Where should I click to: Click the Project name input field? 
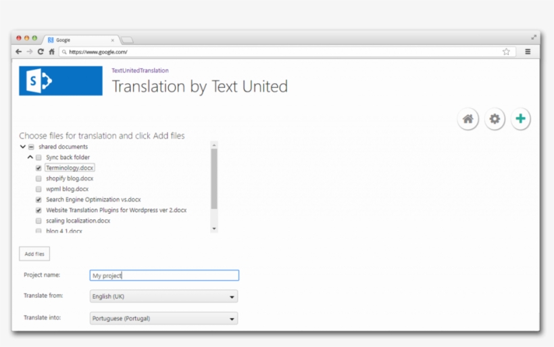point(164,275)
